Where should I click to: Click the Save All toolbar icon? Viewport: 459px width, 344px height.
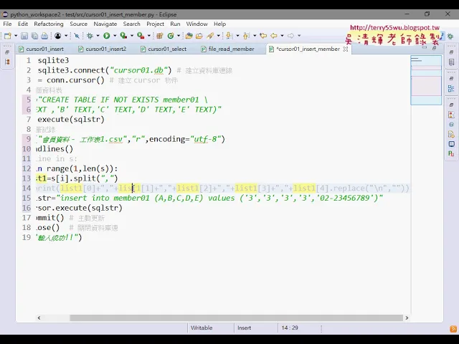pyautogui.click(x=34, y=36)
